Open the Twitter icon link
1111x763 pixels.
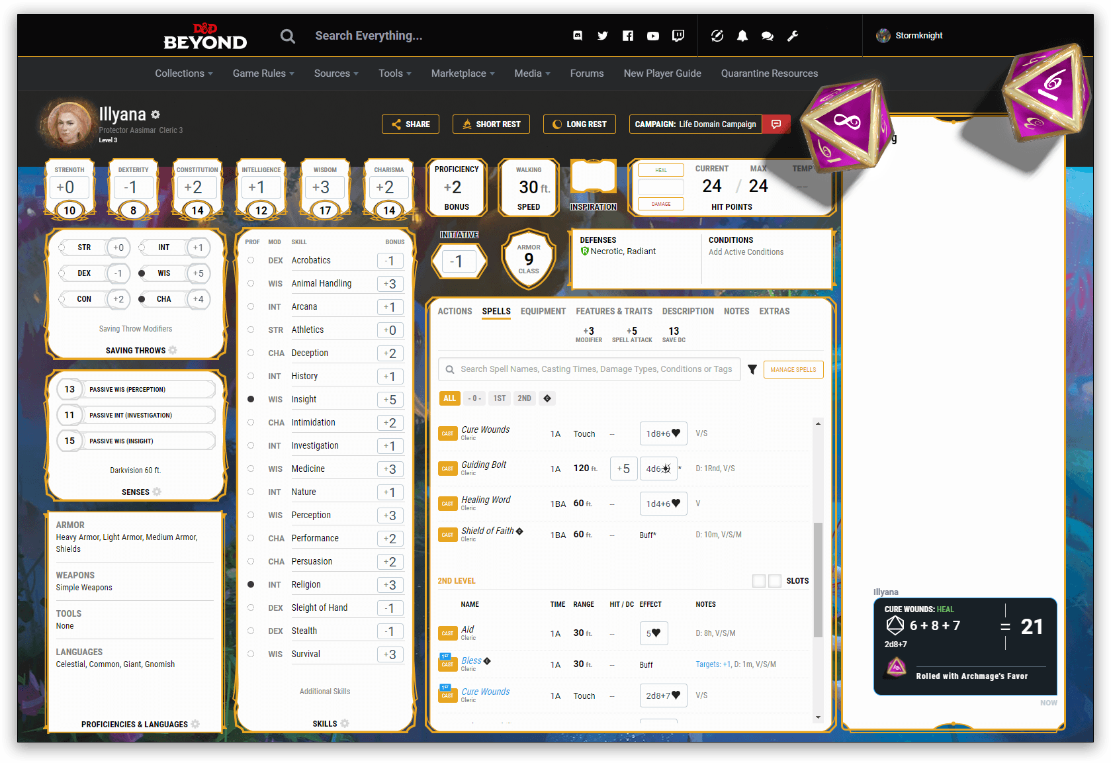(x=603, y=36)
